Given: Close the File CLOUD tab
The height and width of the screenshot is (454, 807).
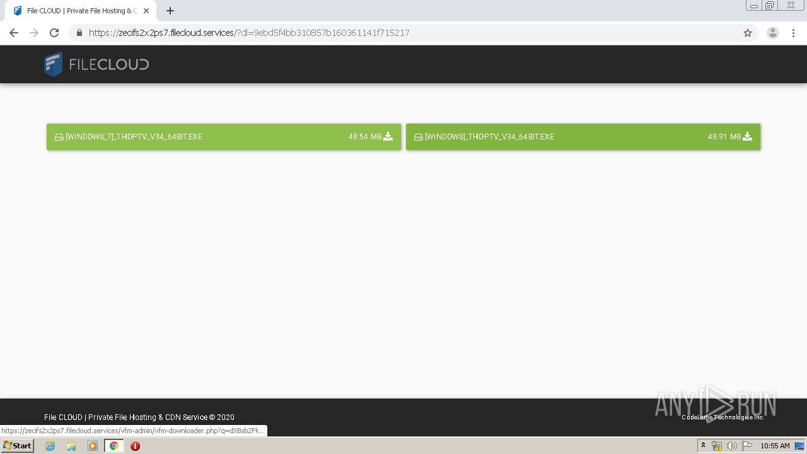Looking at the screenshot, I should point(146,11).
